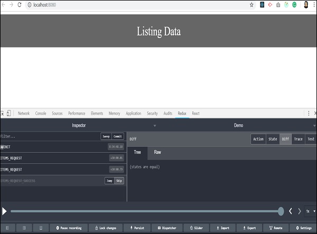The image size is (317, 234).
Task: Open the Inspector monitor dropdown
Action: click(154, 126)
